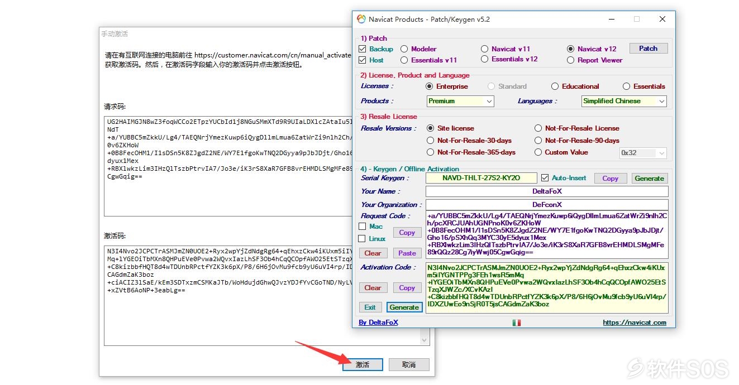This screenshot has height=385, width=739.
Task: Open the Languages dropdown showing Simplified Chinese
Action: pyautogui.click(x=624, y=101)
